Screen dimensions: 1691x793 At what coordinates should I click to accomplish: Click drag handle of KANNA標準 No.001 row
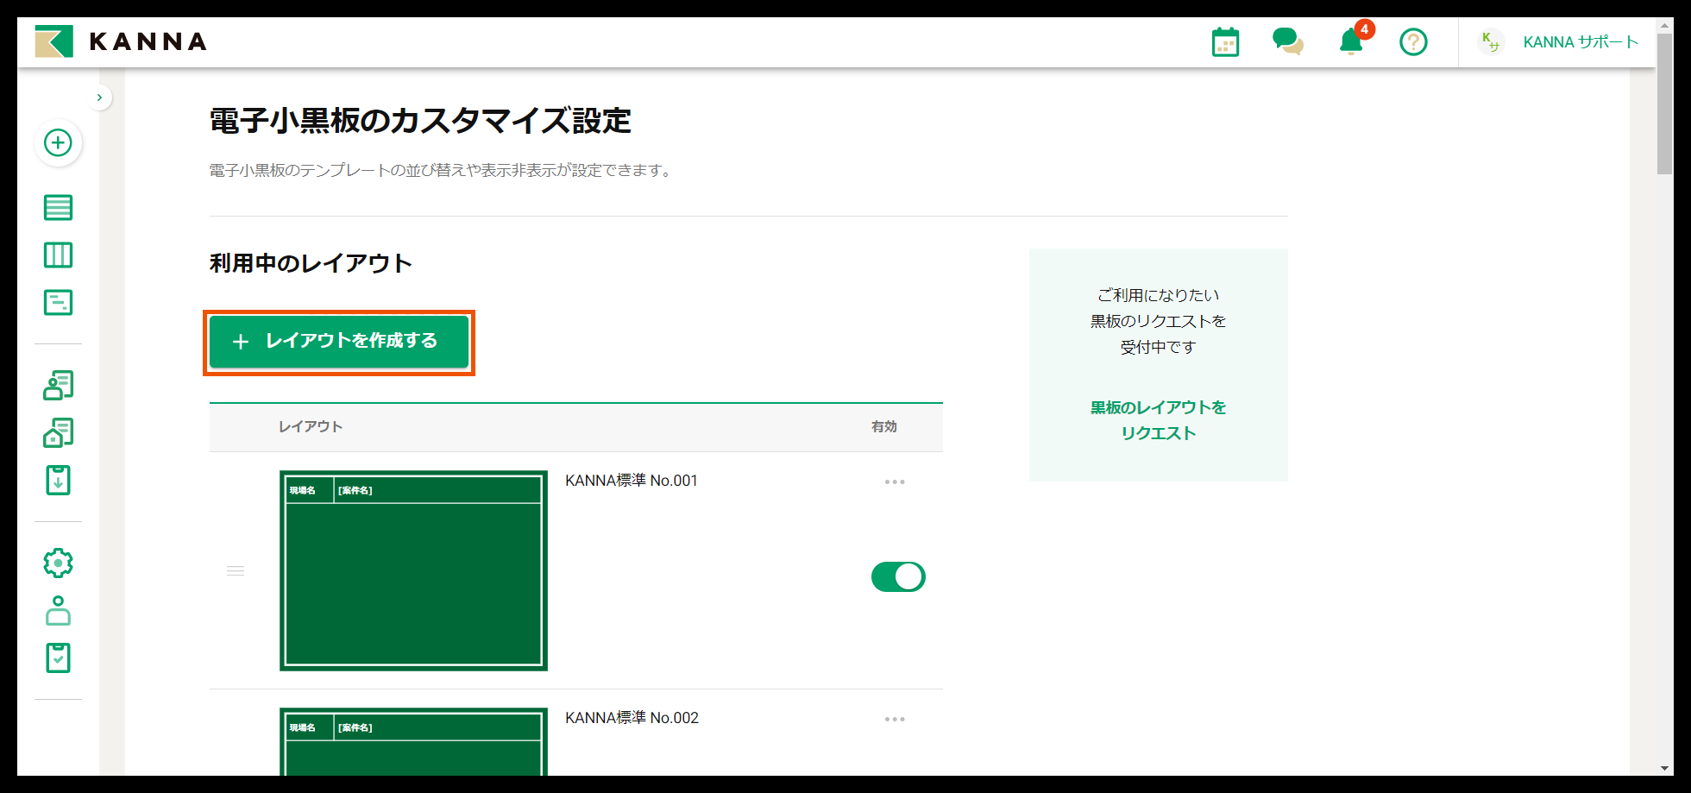236,570
